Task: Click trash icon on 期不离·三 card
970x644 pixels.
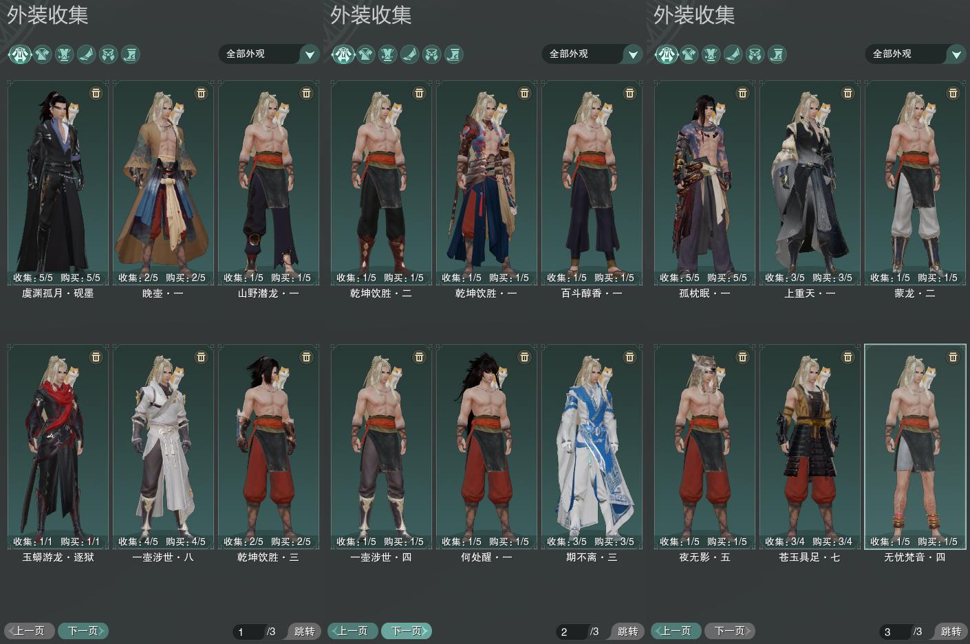Action: tap(629, 357)
